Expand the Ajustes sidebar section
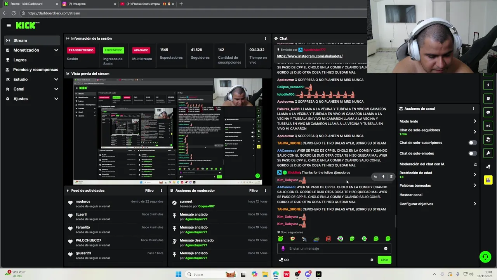The image size is (497, 280). point(33,99)
